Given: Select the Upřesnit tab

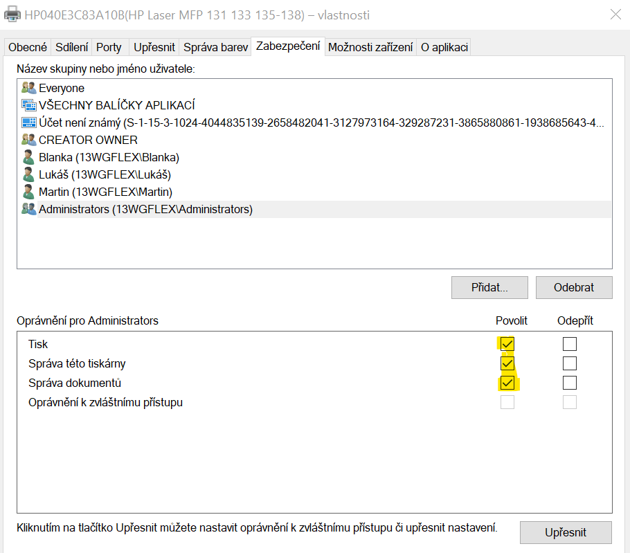Looking at the screenshot, I should pyautogui.click(x=154, y=47).
